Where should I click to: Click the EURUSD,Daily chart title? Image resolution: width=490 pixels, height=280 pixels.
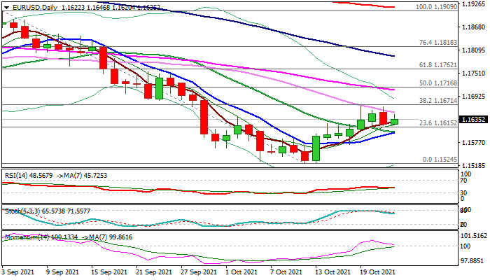pyautogui.click(x=35, y=8)
